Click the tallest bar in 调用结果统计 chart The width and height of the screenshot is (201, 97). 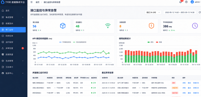coord(191,56)
